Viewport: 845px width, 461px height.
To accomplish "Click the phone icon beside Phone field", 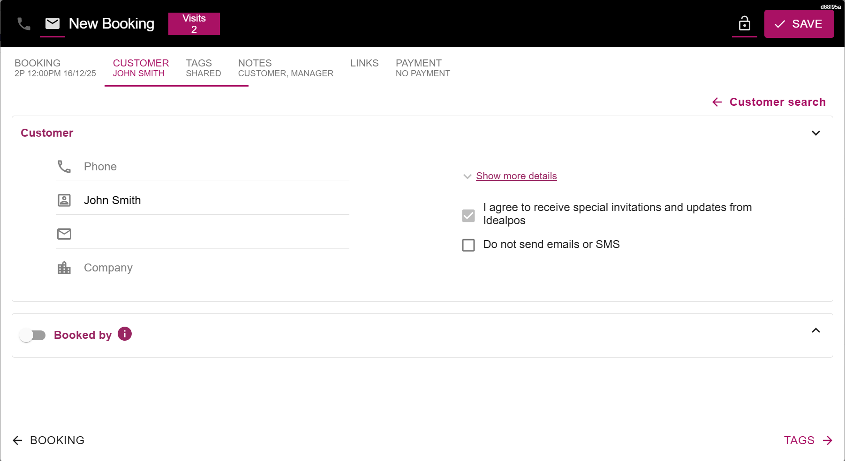I will (x=64, y=167).
